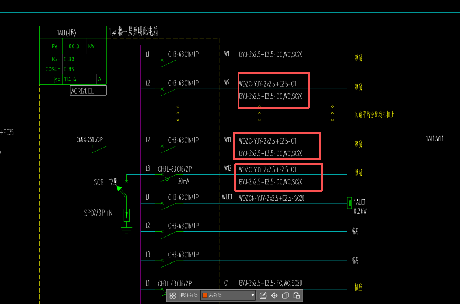The height and width of the screenshot is (304, 460).
Task: Click the 30mA leakage rating text
Action: click(x=183, y=182)
